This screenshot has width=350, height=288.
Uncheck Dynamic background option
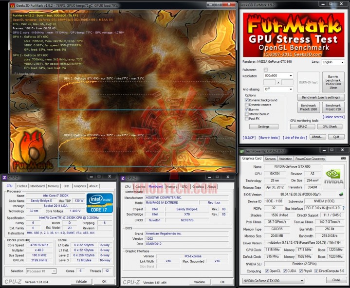247,100
